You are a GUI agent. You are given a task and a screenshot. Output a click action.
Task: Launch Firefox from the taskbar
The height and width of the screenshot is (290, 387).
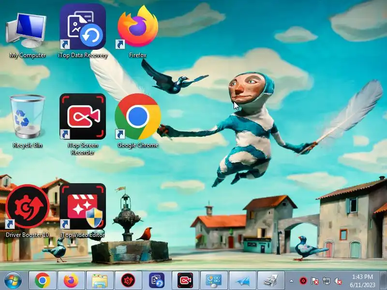[x=71, y=280]
